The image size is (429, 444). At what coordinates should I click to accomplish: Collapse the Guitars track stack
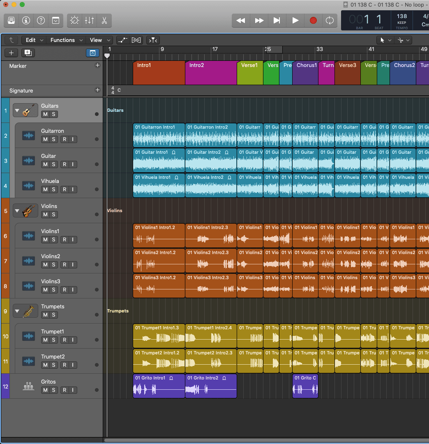pos(17,111)
